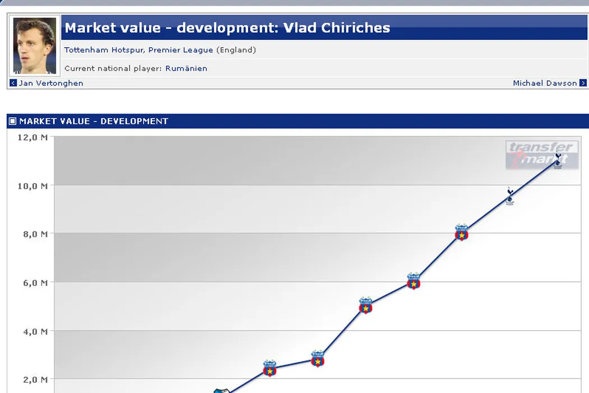Viewport: 589px width, 393px height.
Task: Click the Steaua crest marker at 5.0 M
Action: (x=366, y=305)
